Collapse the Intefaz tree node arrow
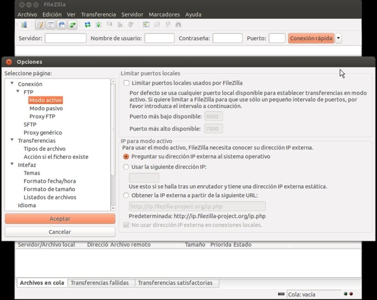The width and height of the screenshot is (377, 300). pos(12,164)
